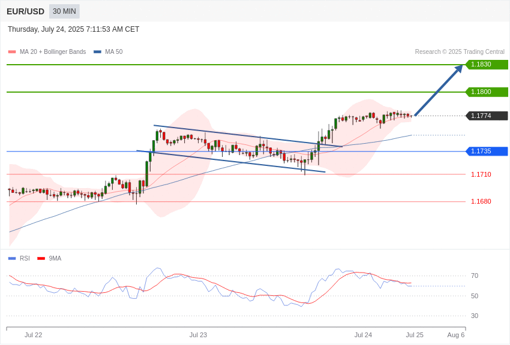Click the 1.1680 red support label
The width and height of the screenshot is (510, 345).
(481, 201)
